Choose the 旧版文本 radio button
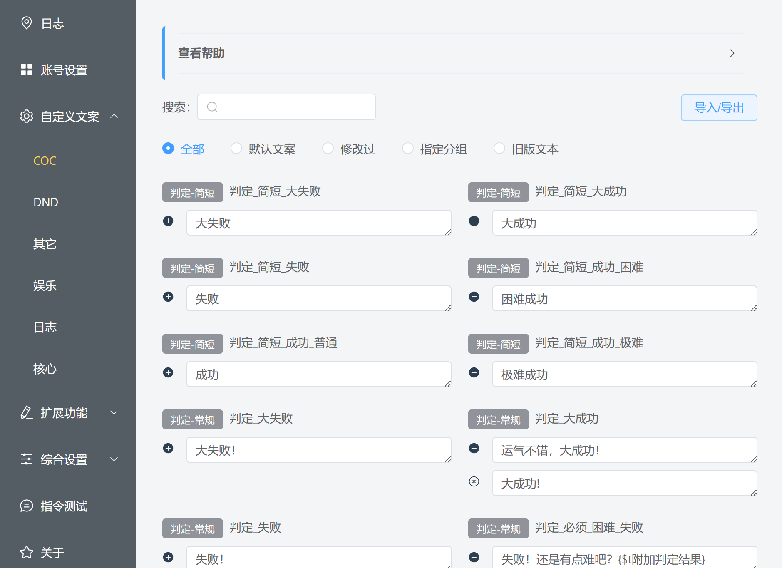The height and width of the screenshot is (568, 782). 500,148
